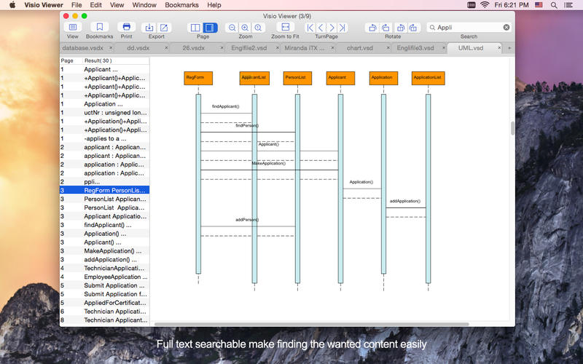
Task: Click the third Rotate icon
Action: pos(400,28)
